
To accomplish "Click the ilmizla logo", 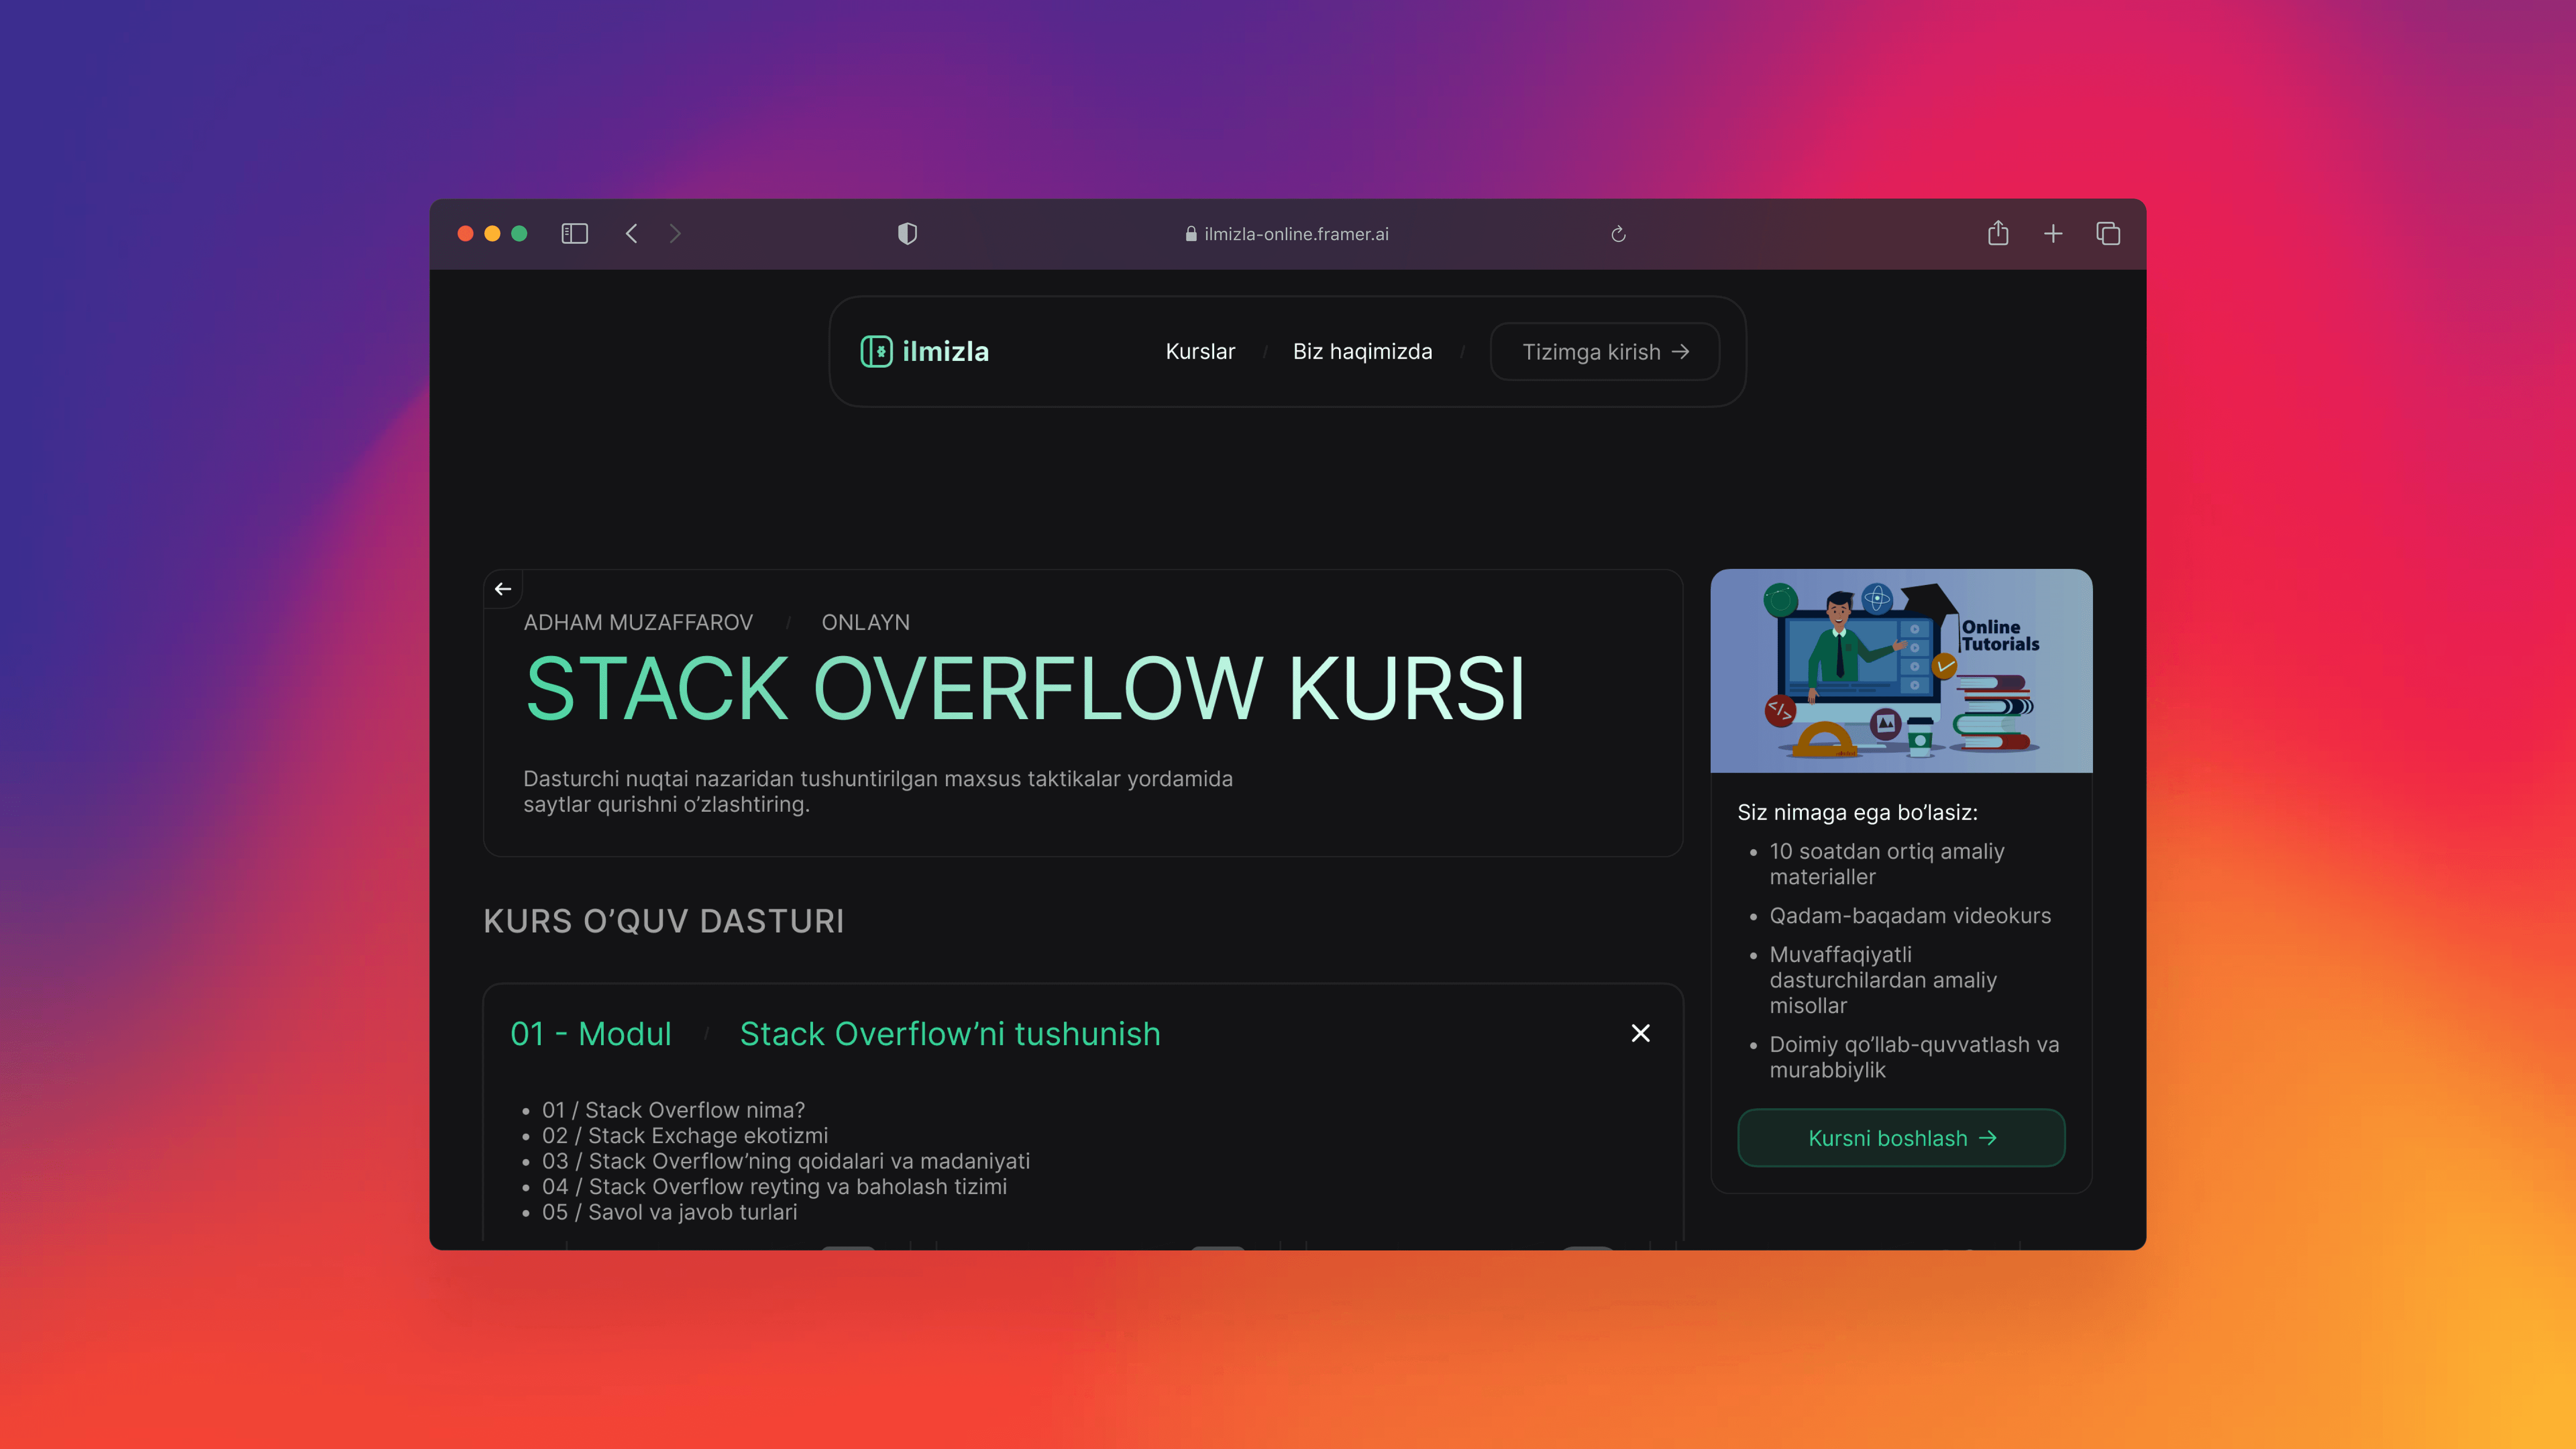I will pyautogui.click(x=925, y=351).
